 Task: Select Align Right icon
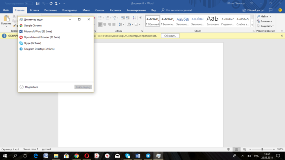(x=109, y=24)
